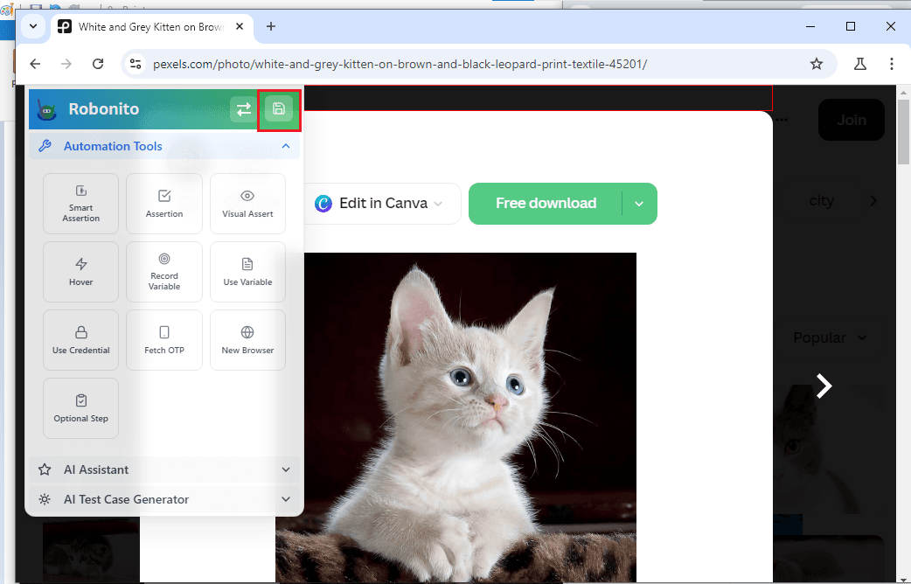Pick the Use Credential tool
Viewport: 911px width, 584px height.
(80, 340)
